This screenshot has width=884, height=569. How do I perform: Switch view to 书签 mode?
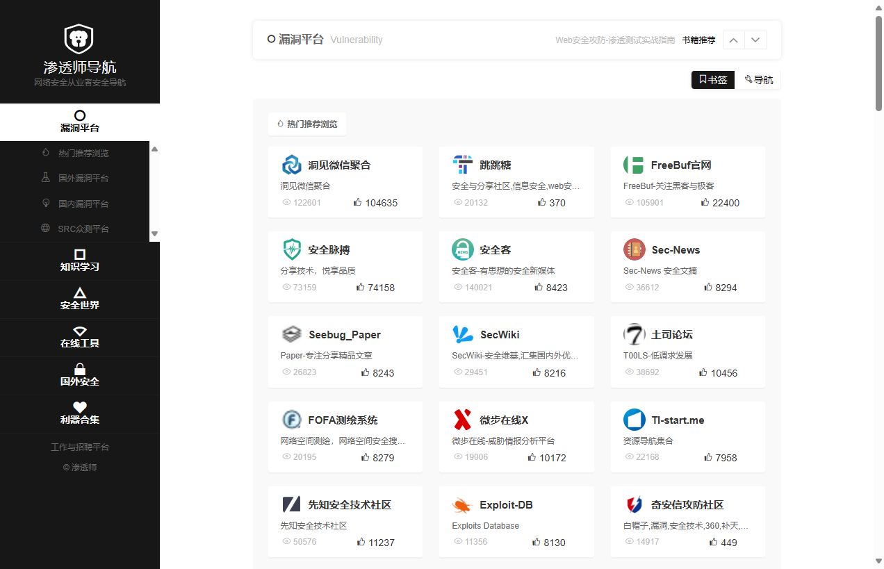[x=712, y=80]
